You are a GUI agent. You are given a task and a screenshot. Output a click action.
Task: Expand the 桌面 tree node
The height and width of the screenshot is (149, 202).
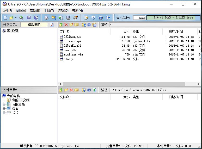pyautogui.click(x=4, y=108)
